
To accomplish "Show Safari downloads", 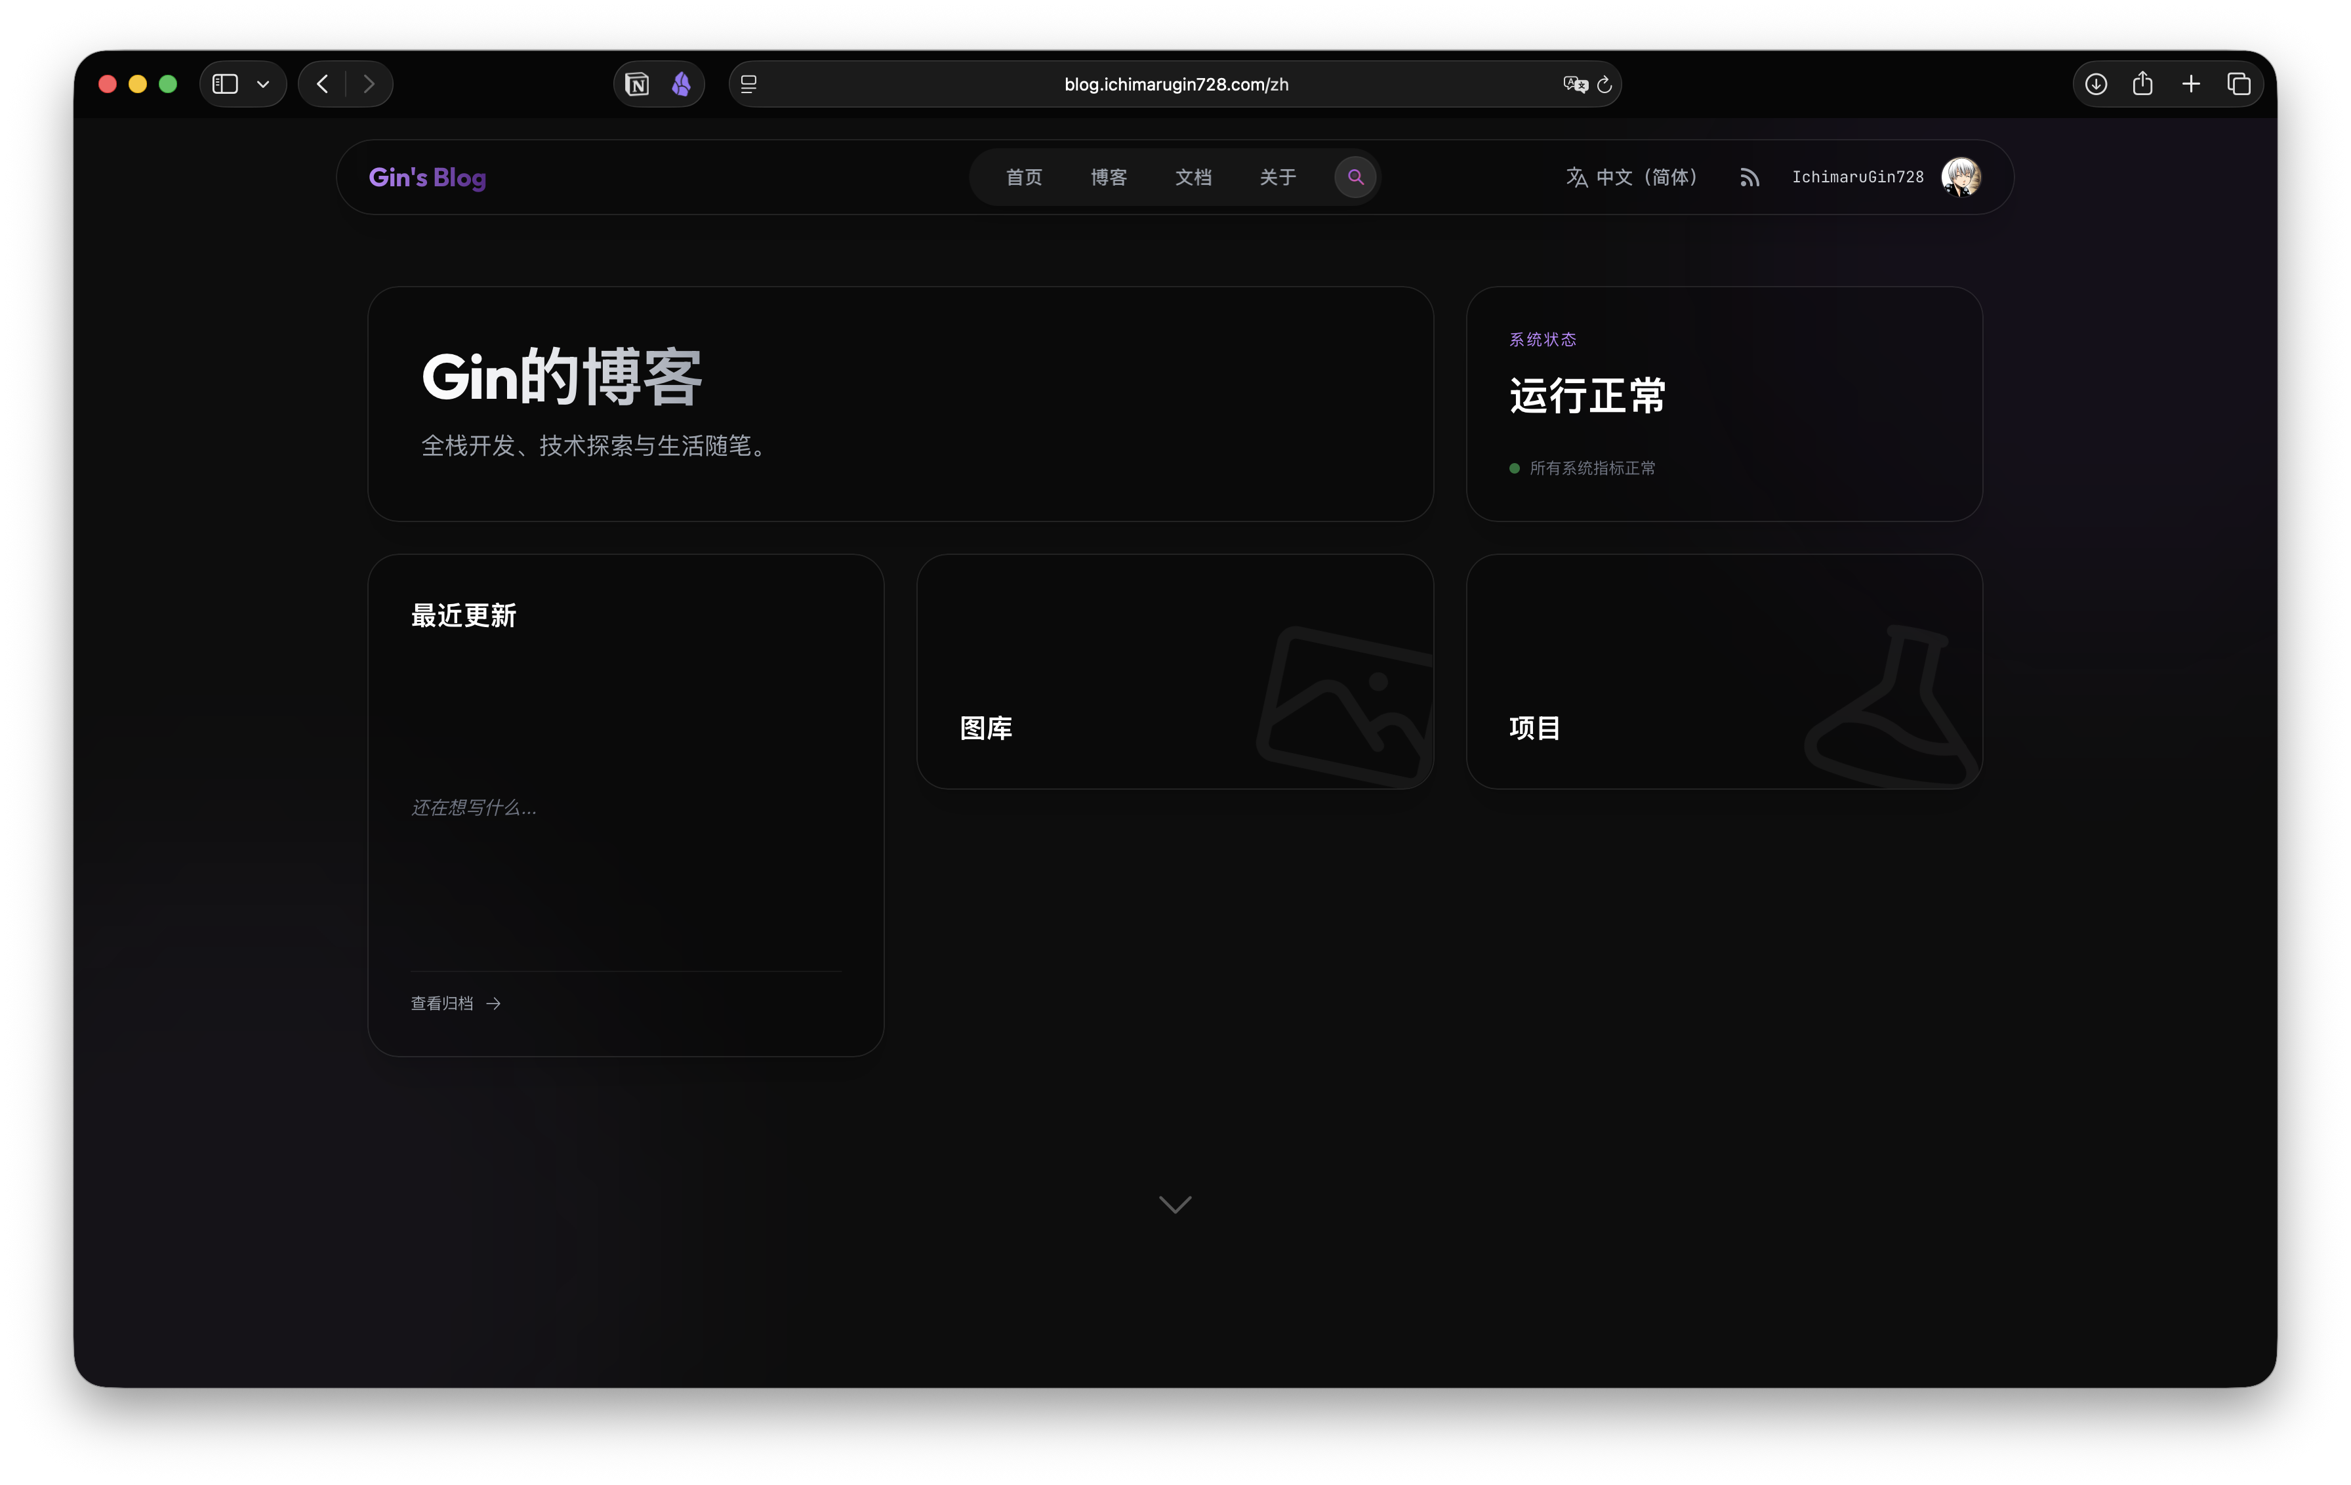I will click(2096, 84).
